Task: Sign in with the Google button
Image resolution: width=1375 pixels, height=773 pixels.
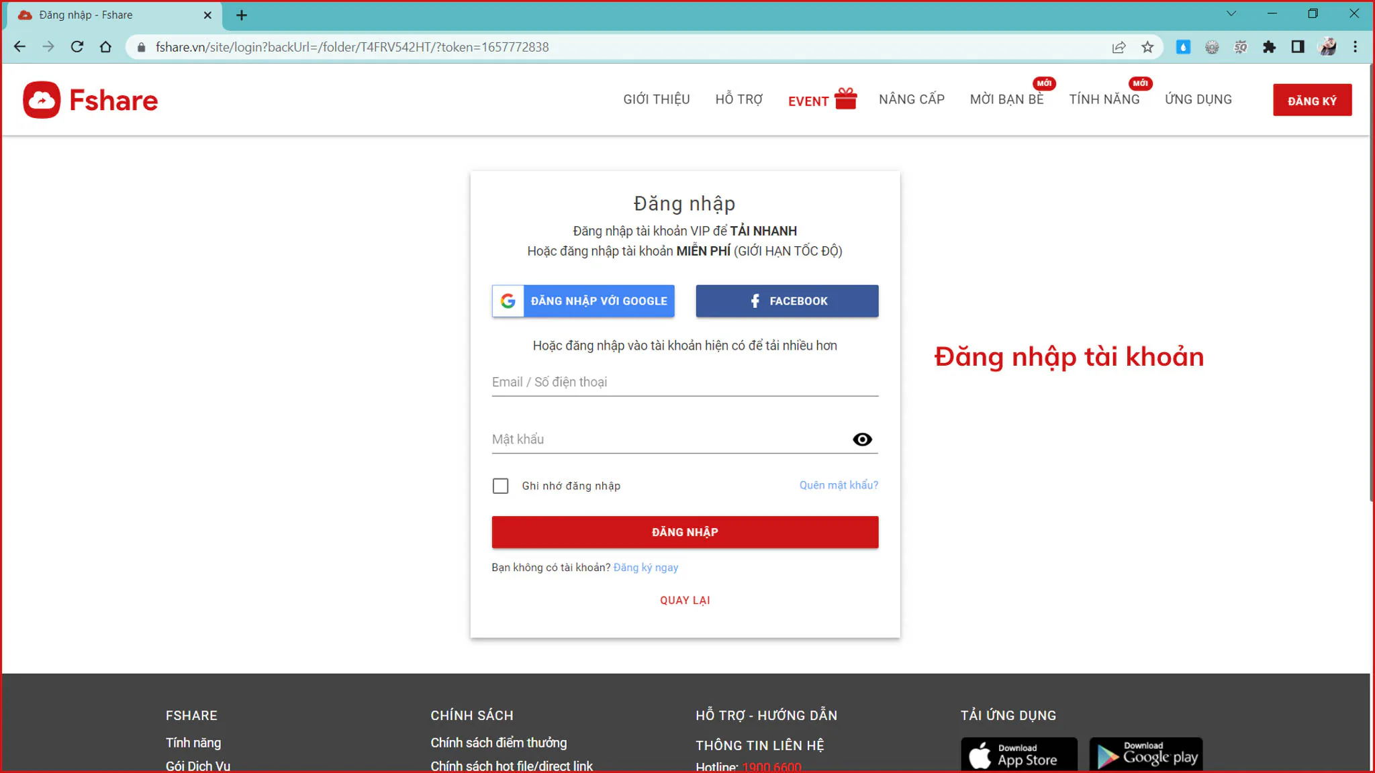Action: (583, 301)
